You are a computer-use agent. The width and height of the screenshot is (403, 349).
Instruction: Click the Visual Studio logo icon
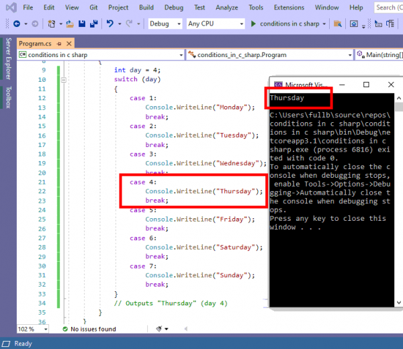(x=7, y=7)
